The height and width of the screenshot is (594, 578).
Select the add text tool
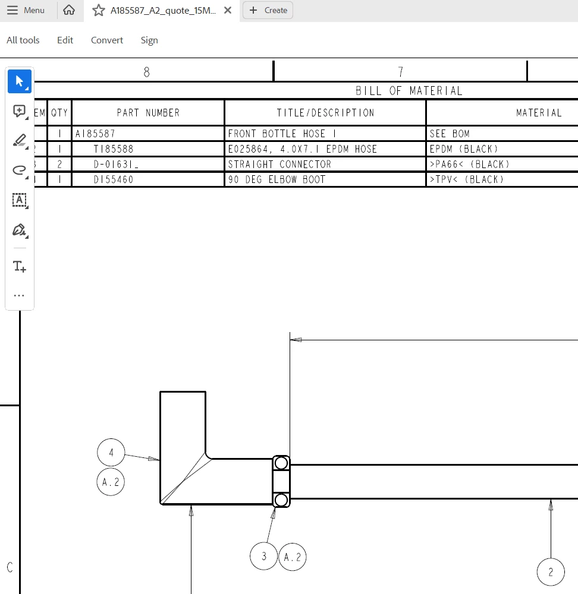20,266
